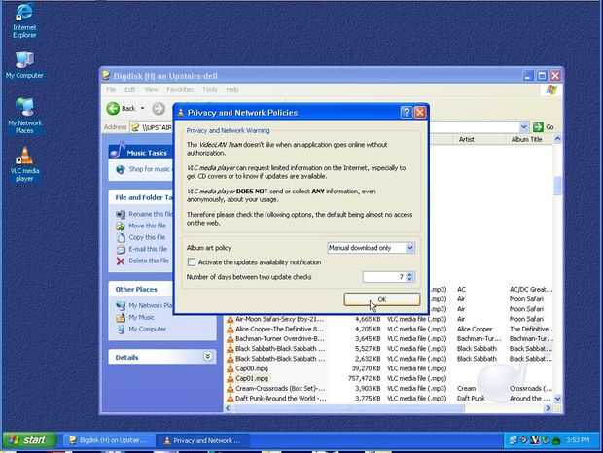Select Cap01.mpg file
Screen dimensions: 603x453
coord(252,378)
